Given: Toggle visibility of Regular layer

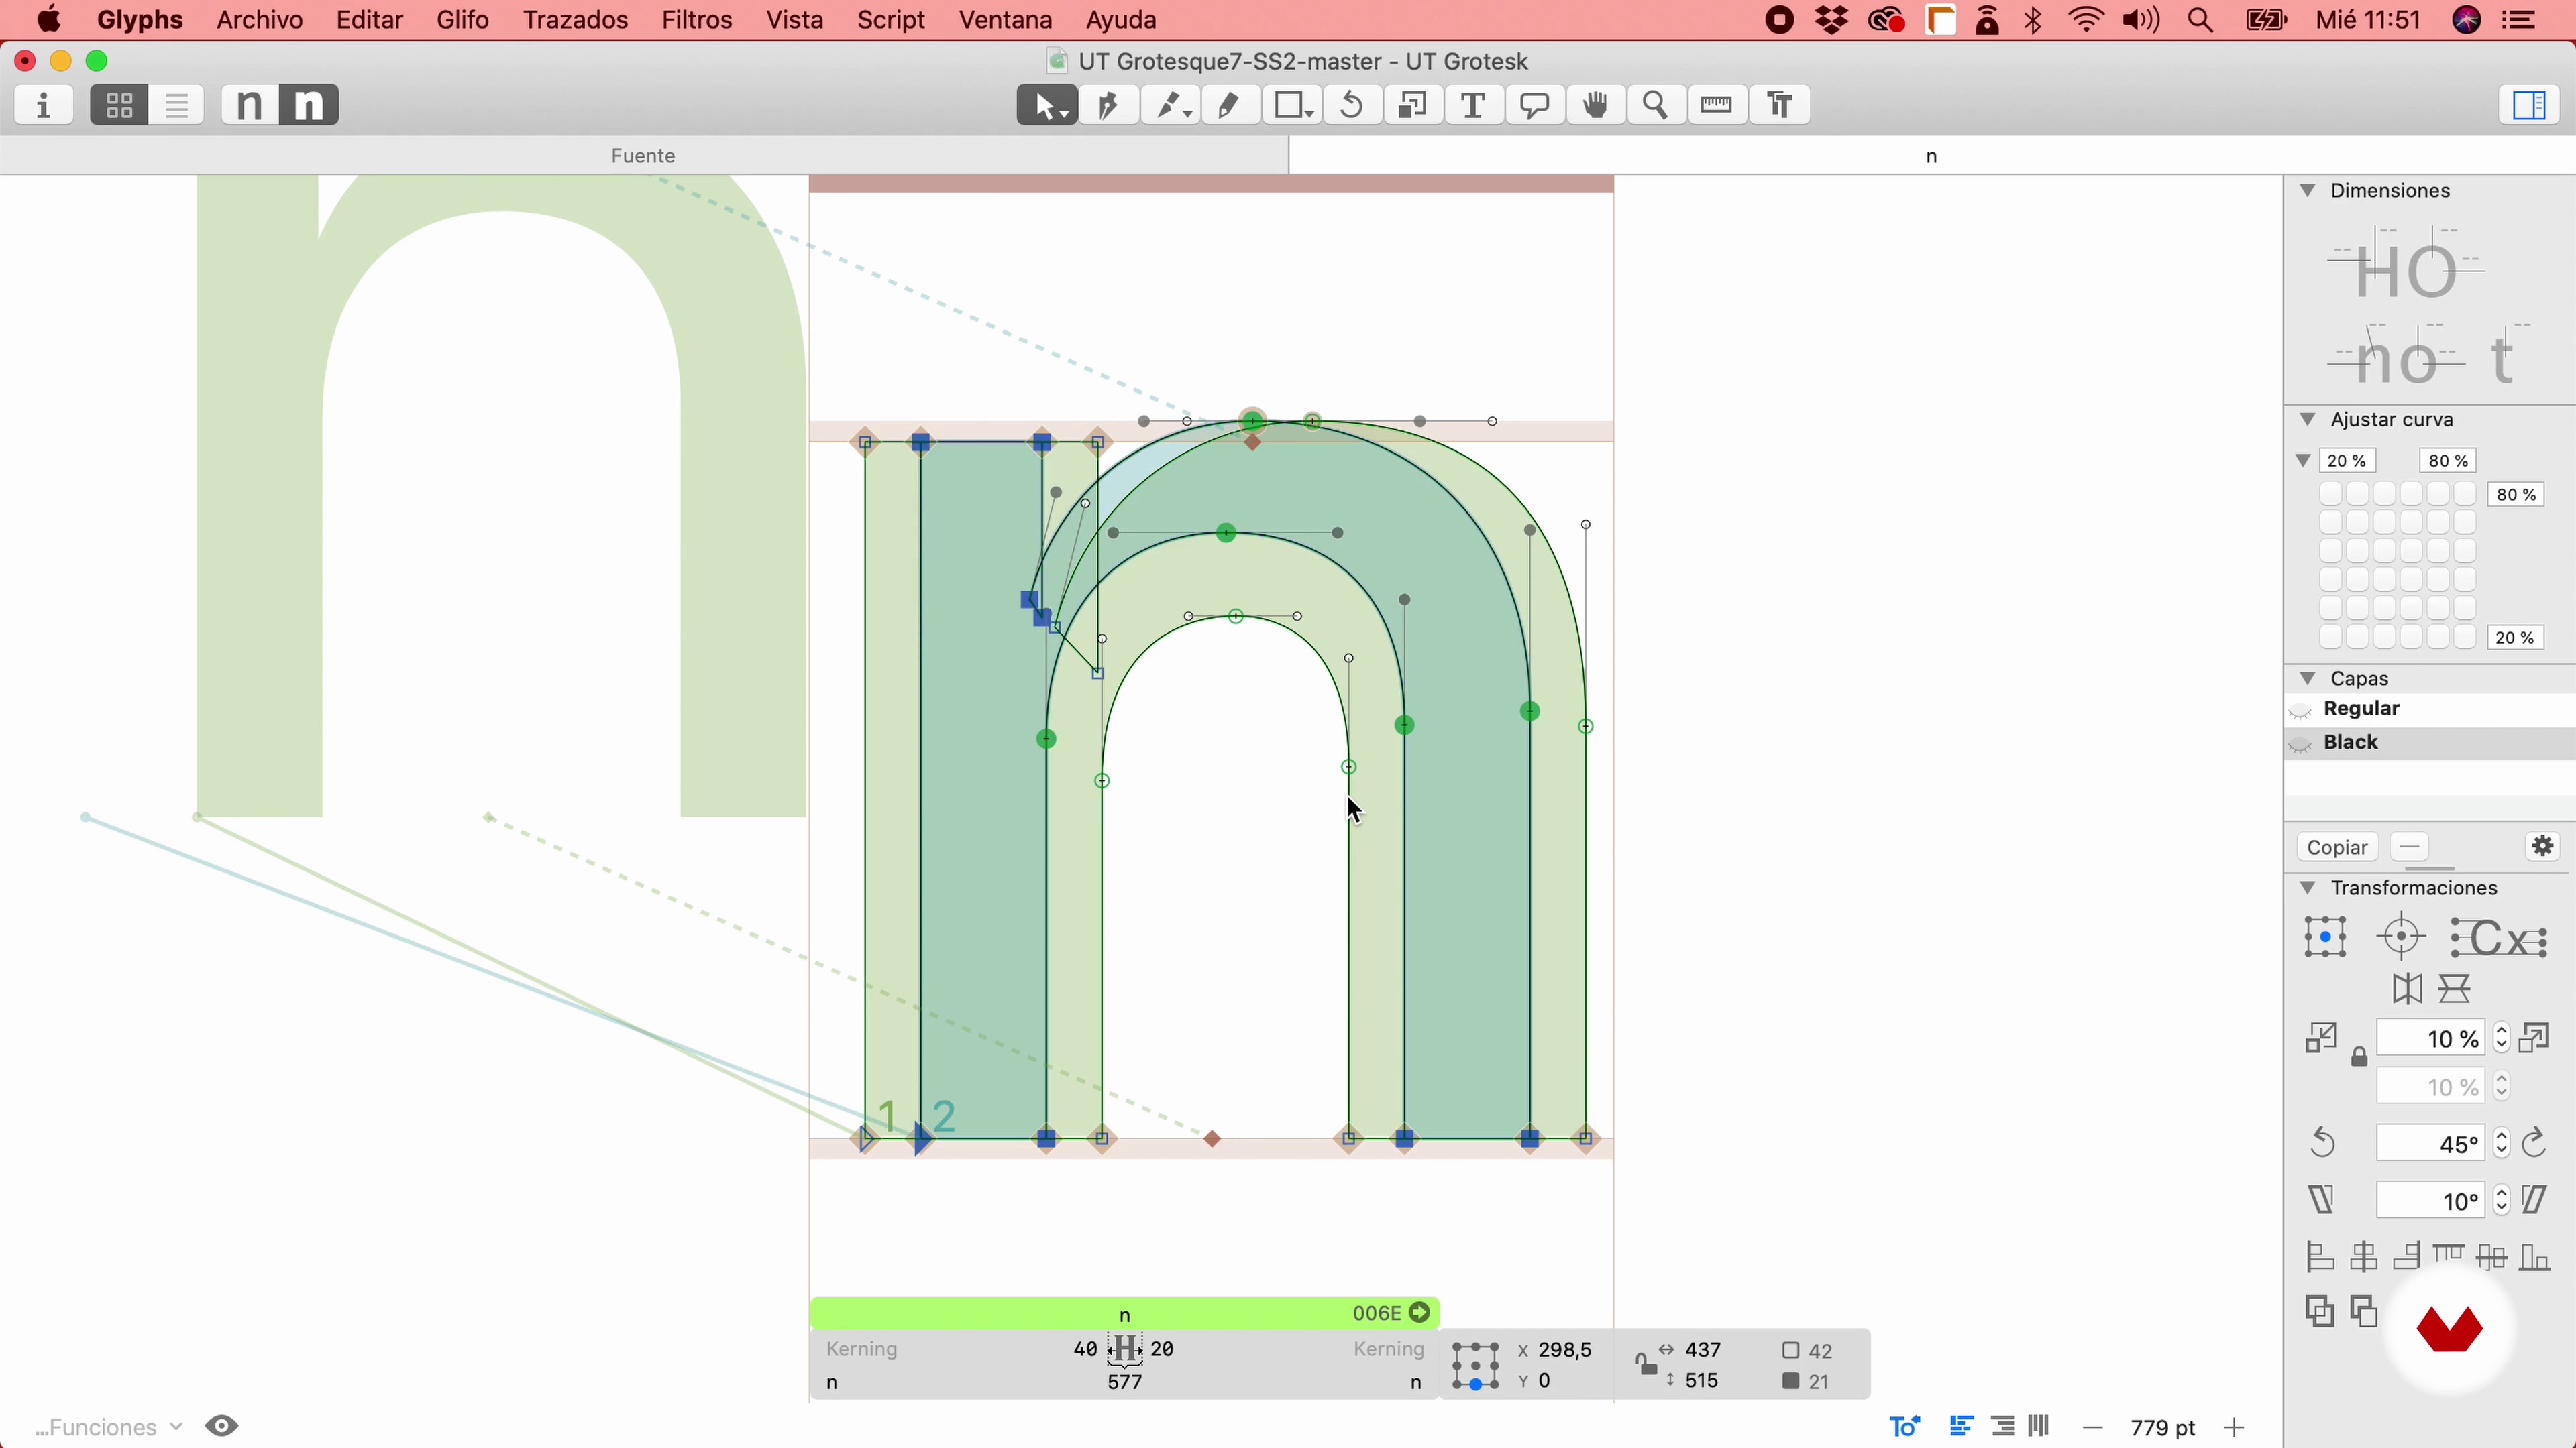Looking at the screenshot, I should click(2300, 711).
